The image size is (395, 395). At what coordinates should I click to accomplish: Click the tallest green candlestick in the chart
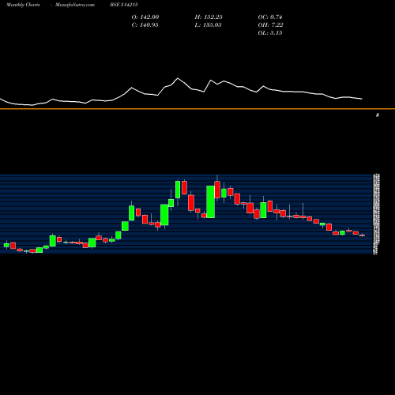tap(210, 201)
